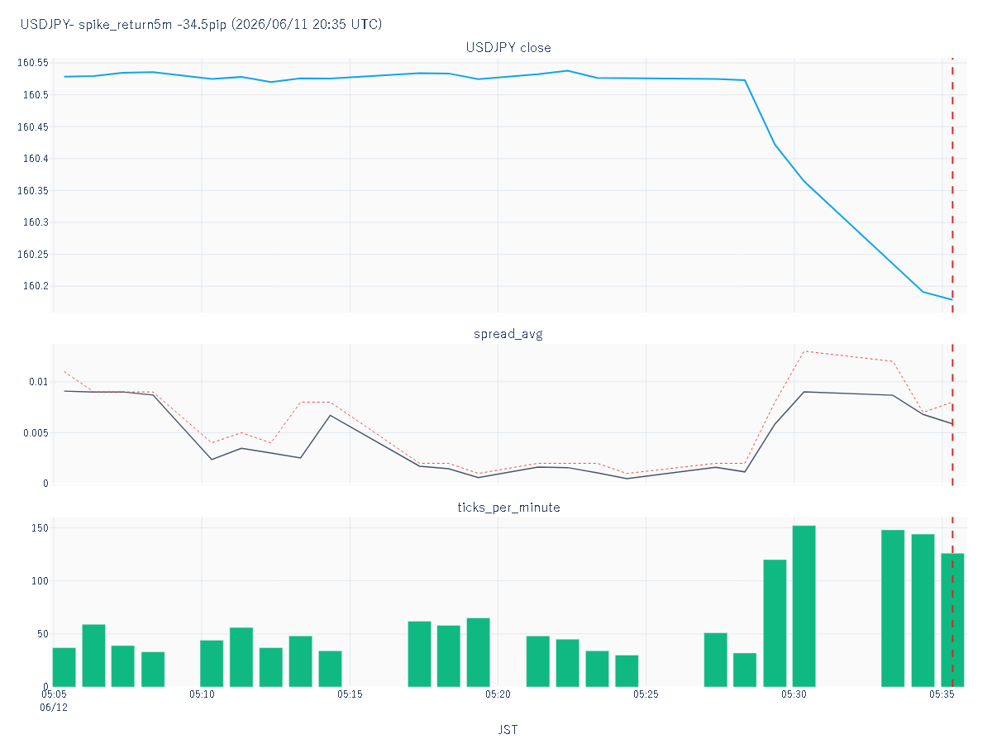Click the '0.005' spread axis label

click(x=36, y=433)
